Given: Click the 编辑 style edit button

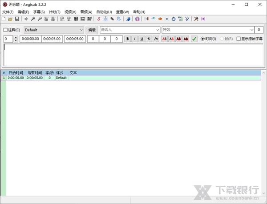Looking at the screenshot, I should 92,30.
